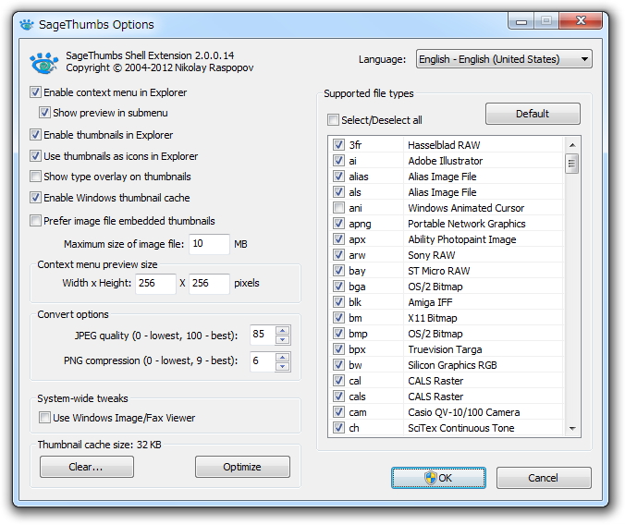Select the Casio QV-10/100 Camera row text
Viewport: 625px width, 525px height.
tap(464, 412)
